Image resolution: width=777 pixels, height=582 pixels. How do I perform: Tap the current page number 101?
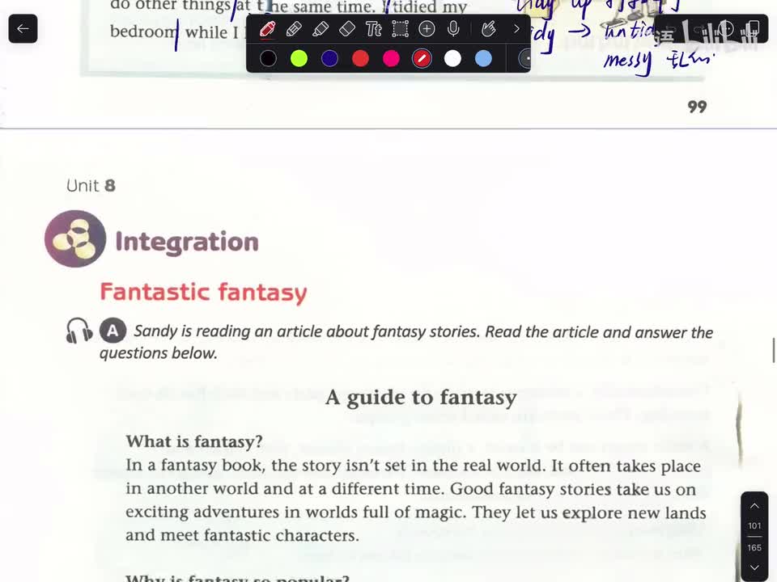pyautogui.click(x=754, y=526)
